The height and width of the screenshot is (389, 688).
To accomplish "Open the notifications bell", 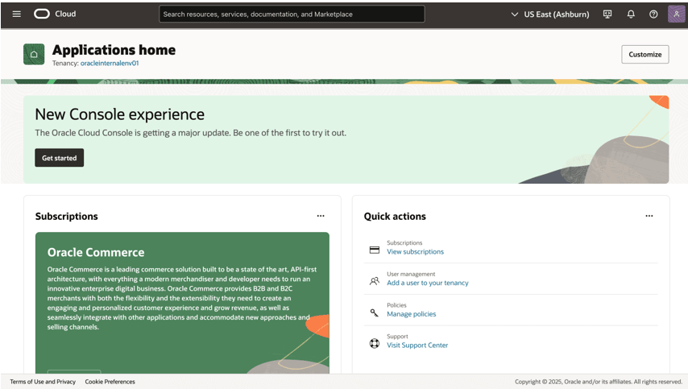I will [x=631, y=14].
